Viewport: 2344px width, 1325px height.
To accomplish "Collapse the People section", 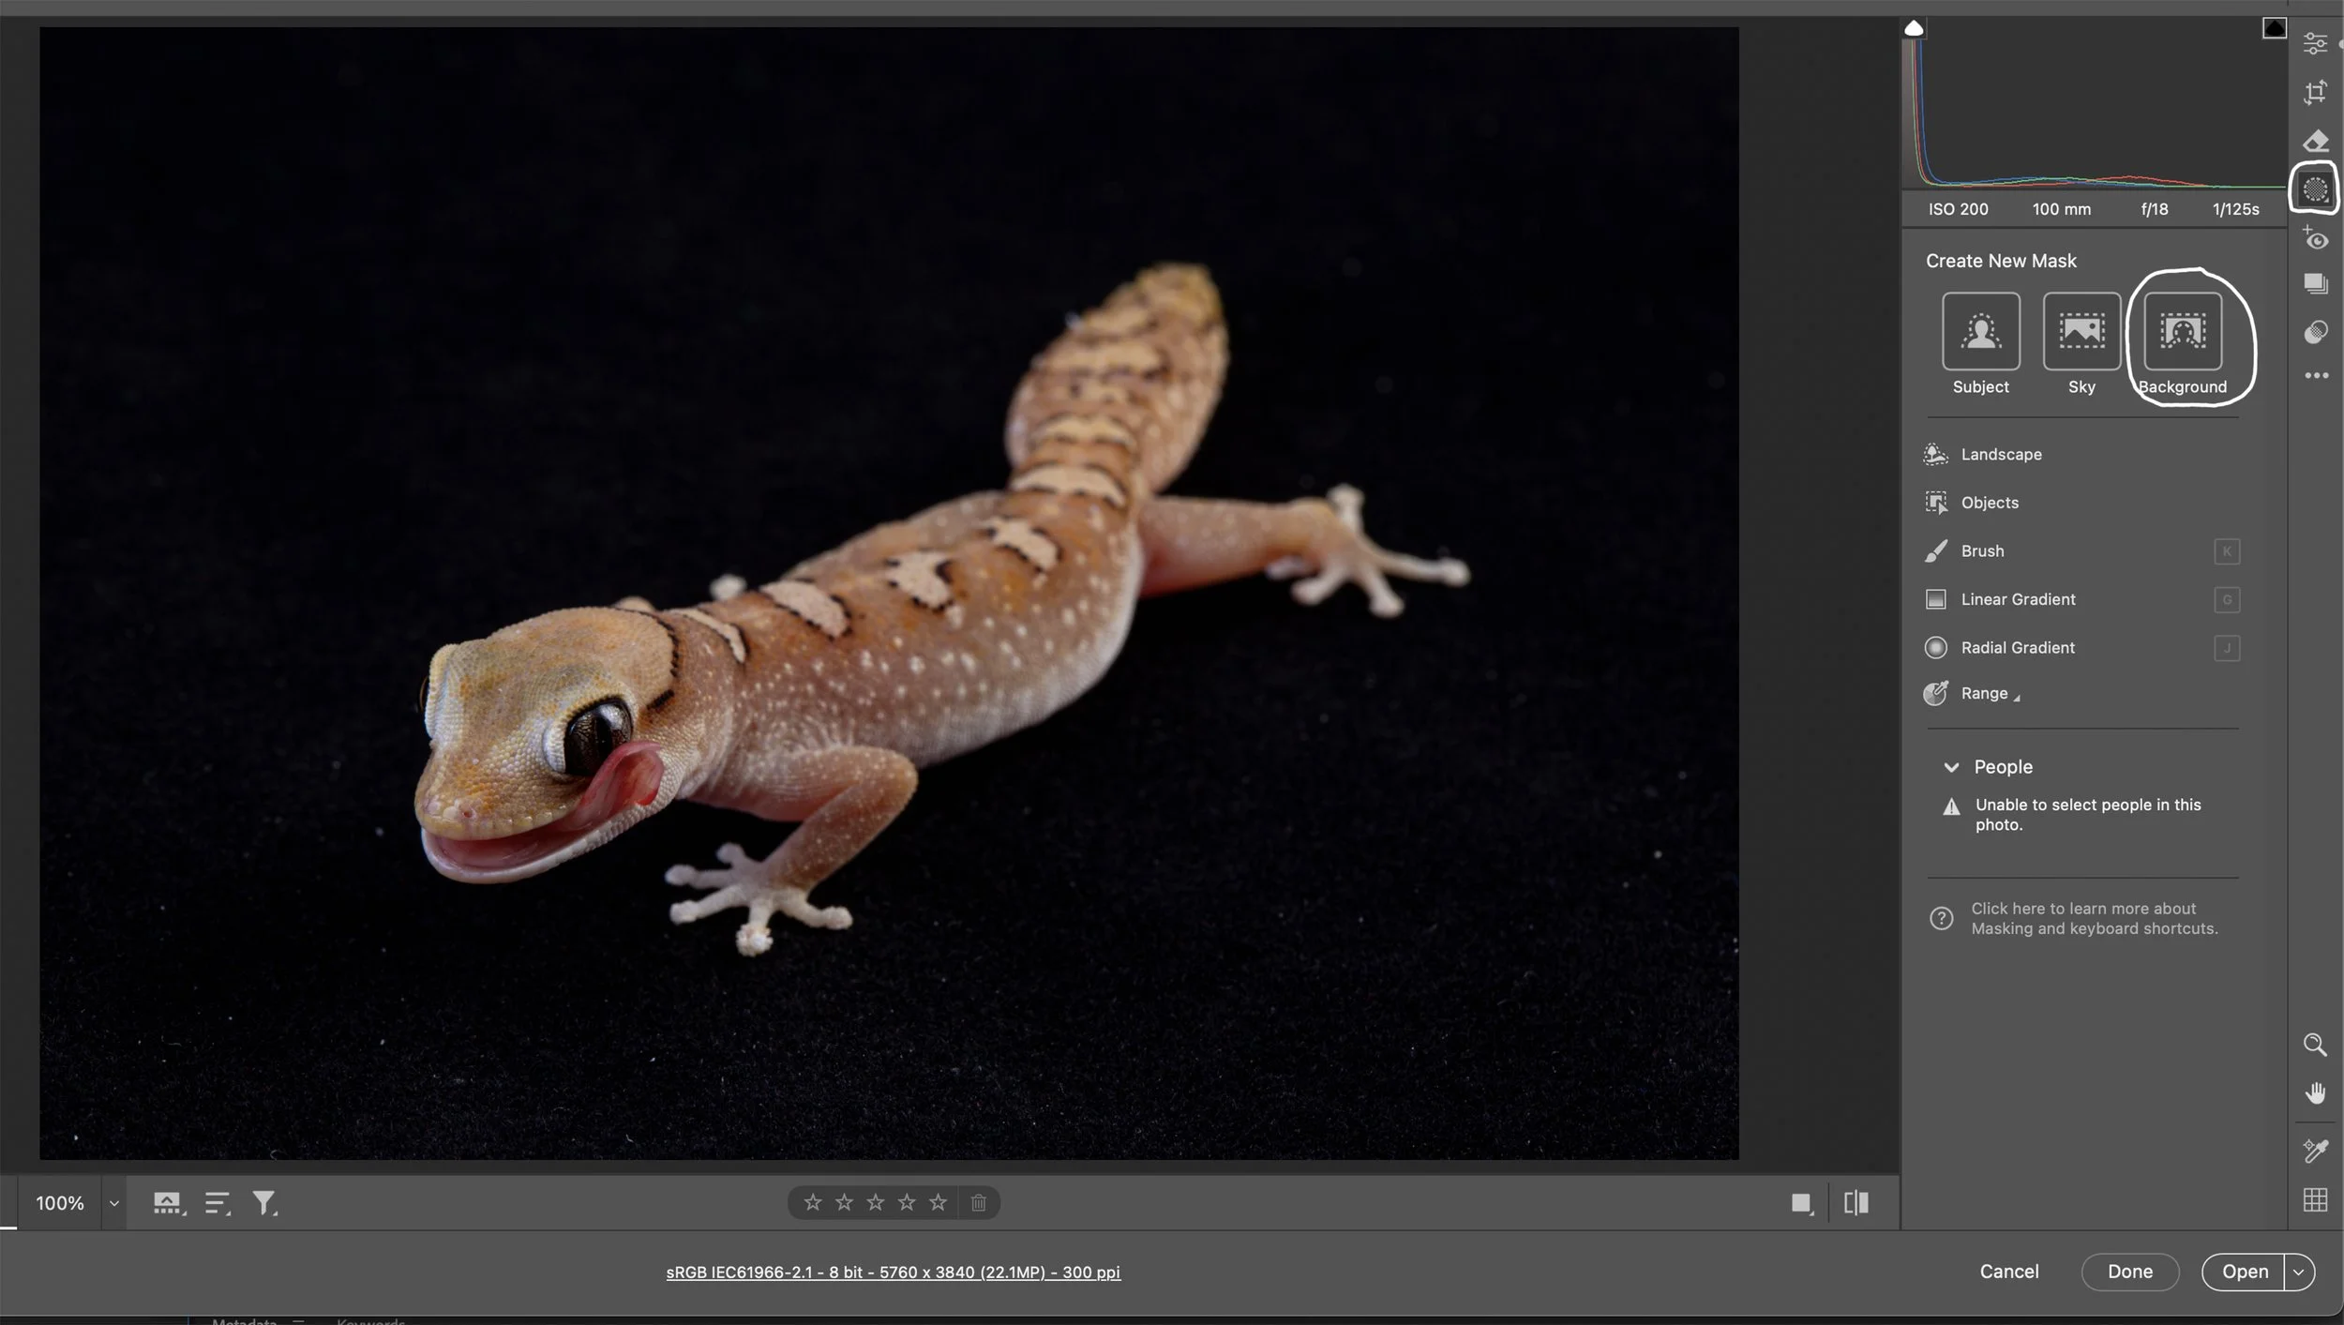I will pyautogui.click(x=1953, y=766).
